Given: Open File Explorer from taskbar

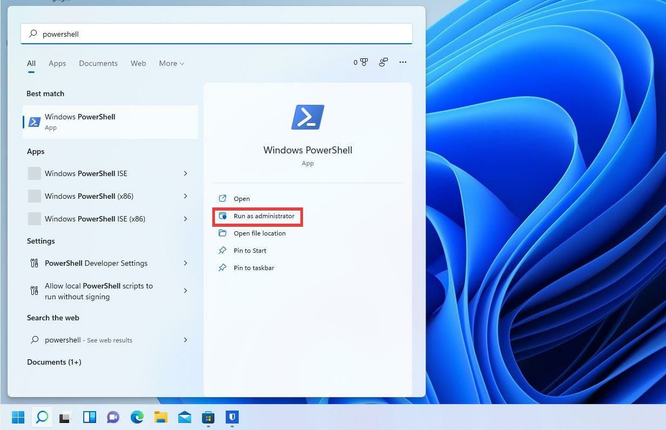Looking at the screenshot, I should 160,417.
